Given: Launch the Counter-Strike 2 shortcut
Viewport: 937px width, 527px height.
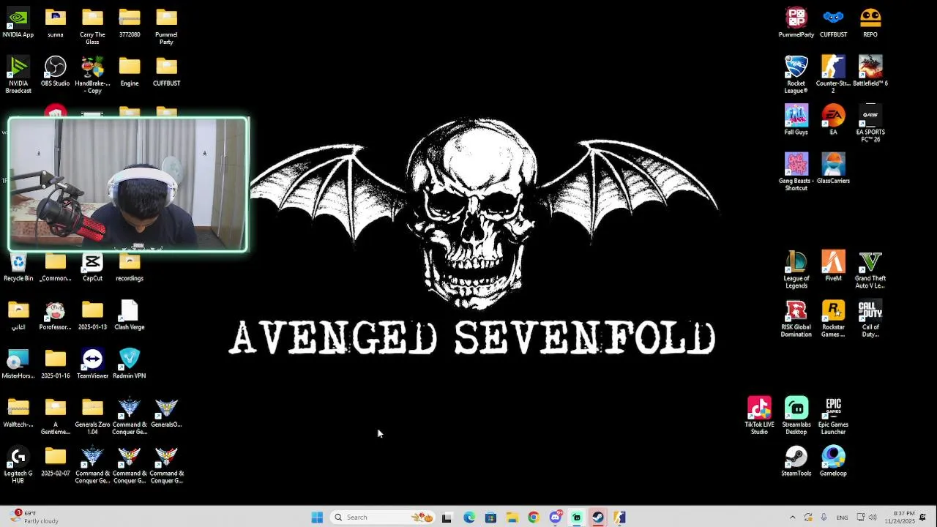Looking at the screenshot, I should point(833,75).
